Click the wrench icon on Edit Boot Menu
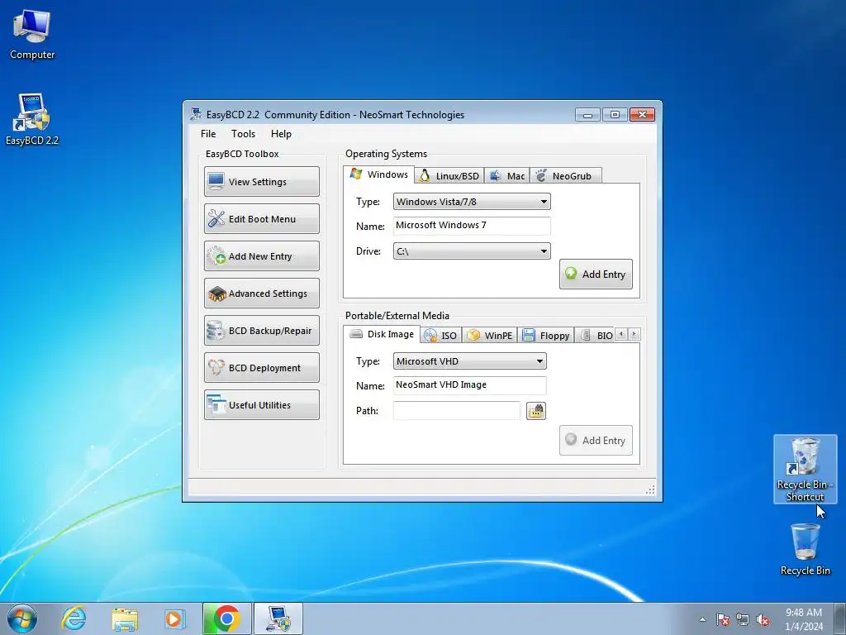 tap(216, 218)
